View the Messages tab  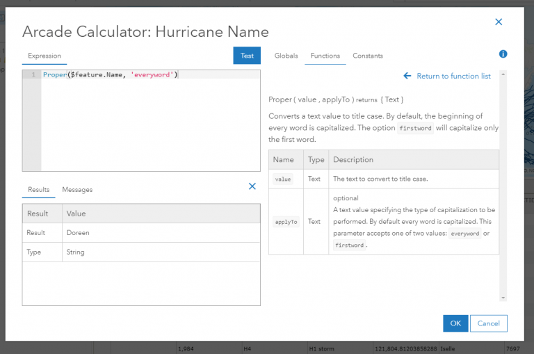(x=77, y=189)
